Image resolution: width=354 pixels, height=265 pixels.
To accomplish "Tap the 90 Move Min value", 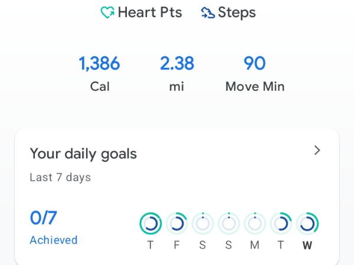I will pyautogui.click(x=255, y=64).
